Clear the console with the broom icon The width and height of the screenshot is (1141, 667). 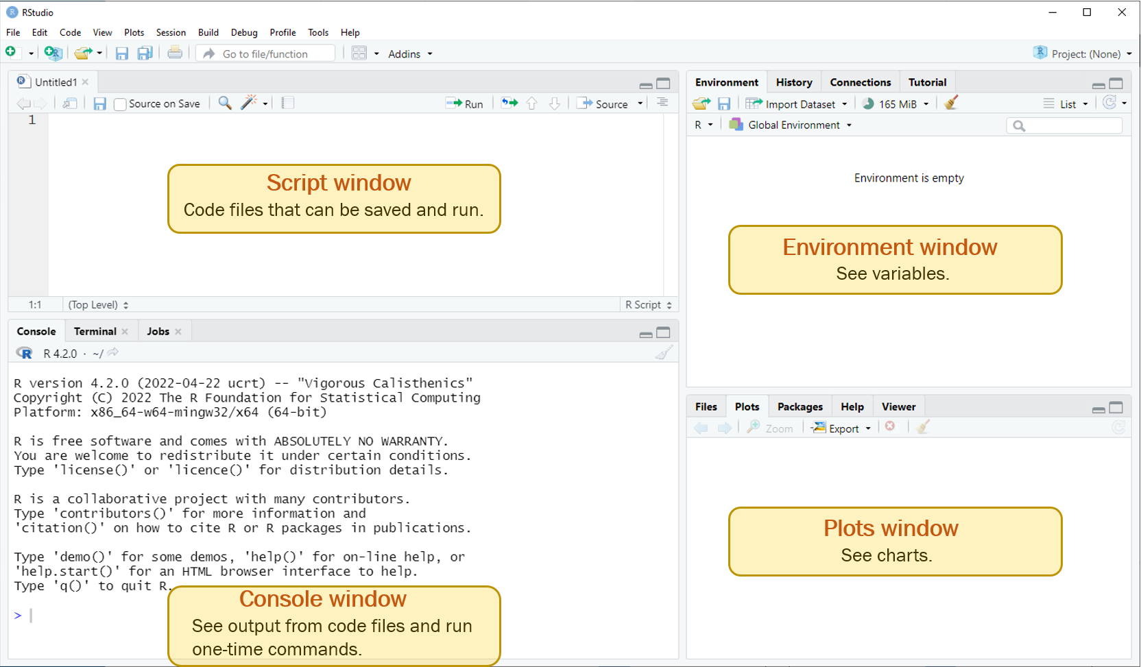663,353
